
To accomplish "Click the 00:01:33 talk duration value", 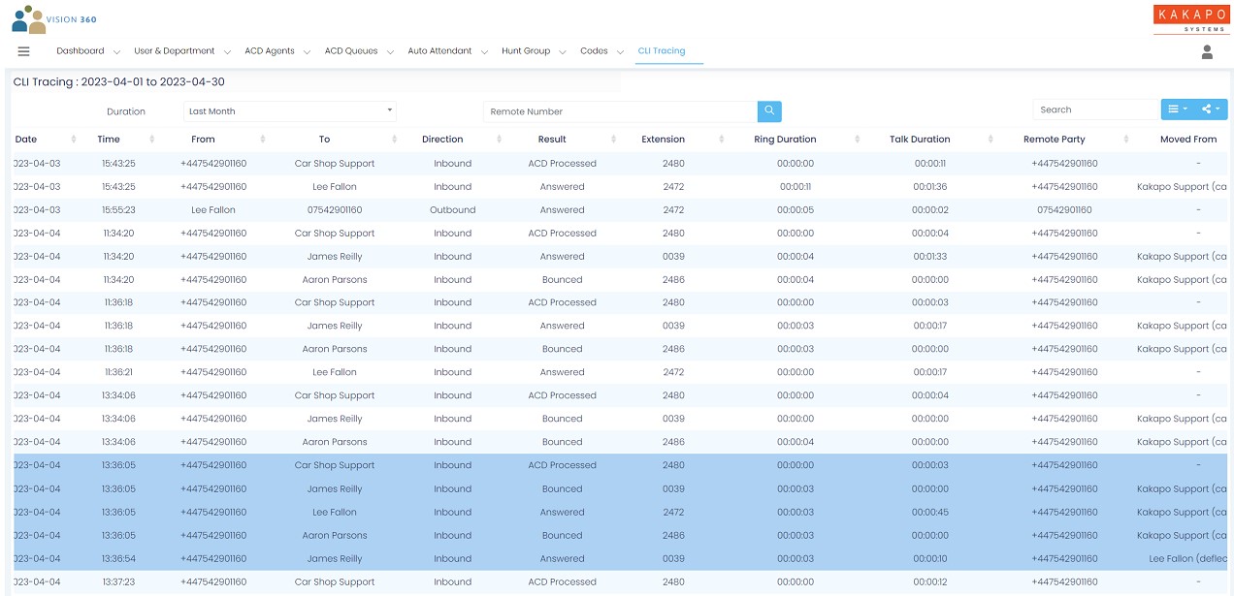I will [930, 257].
